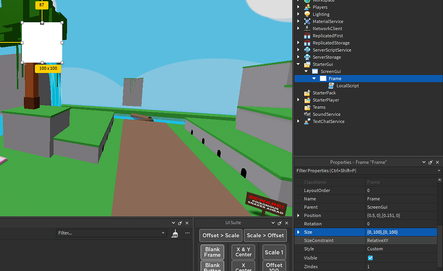The width and height of the screenshot is (443, 271).
Task: Select the Workspace service icon in Explorer
Action: click(307, 1)
